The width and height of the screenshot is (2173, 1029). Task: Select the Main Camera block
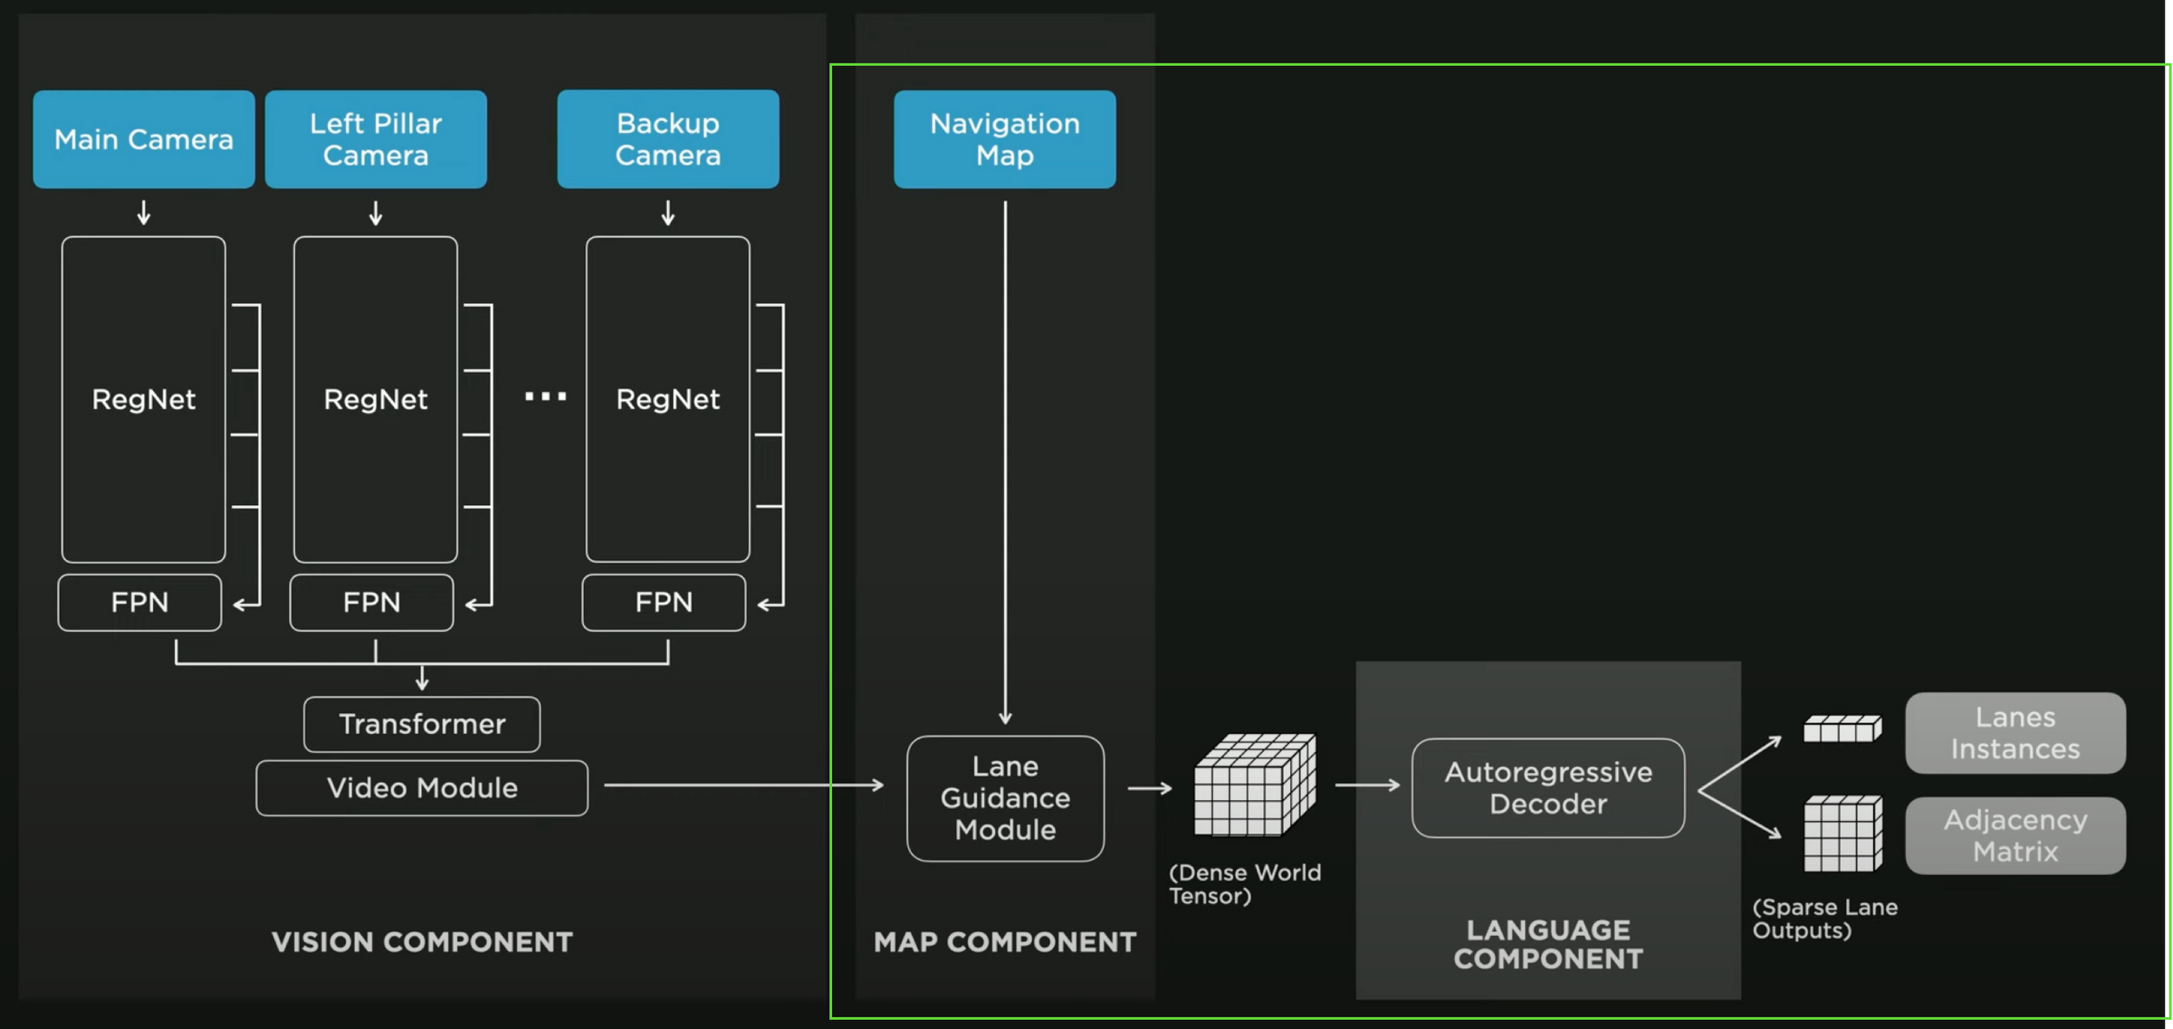[144, 139]
